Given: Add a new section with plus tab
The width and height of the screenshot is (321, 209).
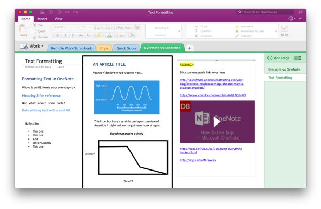Looking at the screenshot, I should tap(189, 48).
